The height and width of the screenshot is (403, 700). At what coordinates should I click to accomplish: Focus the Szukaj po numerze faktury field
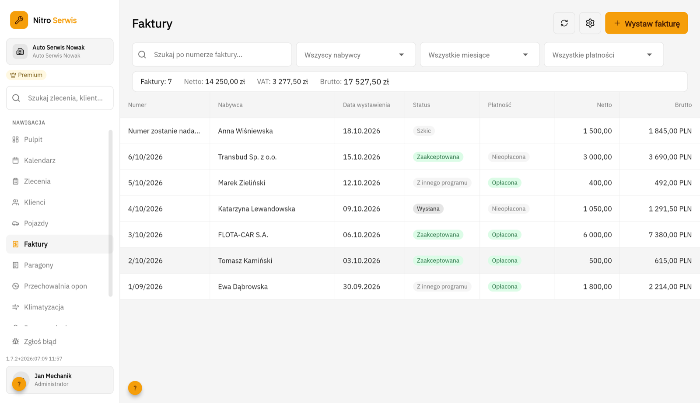[212, 55]
